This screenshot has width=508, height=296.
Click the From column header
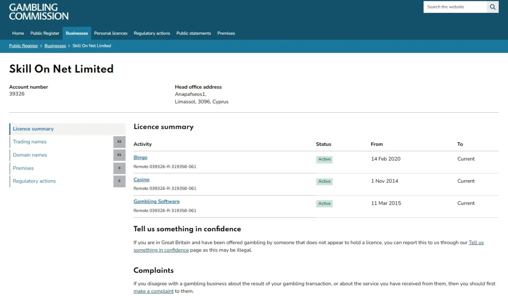[377, 144]
